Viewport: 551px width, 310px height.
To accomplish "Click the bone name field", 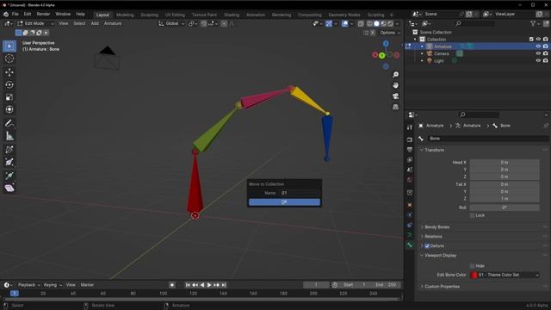I will click(488, 139).
